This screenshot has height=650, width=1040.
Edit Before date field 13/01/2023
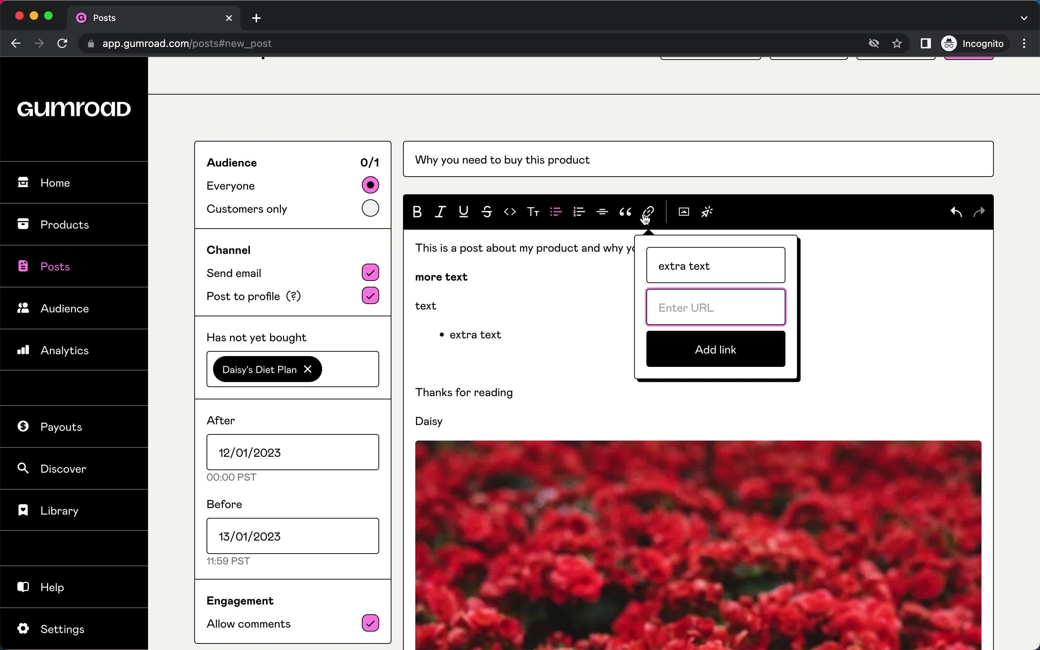click(x=292, y=536)
